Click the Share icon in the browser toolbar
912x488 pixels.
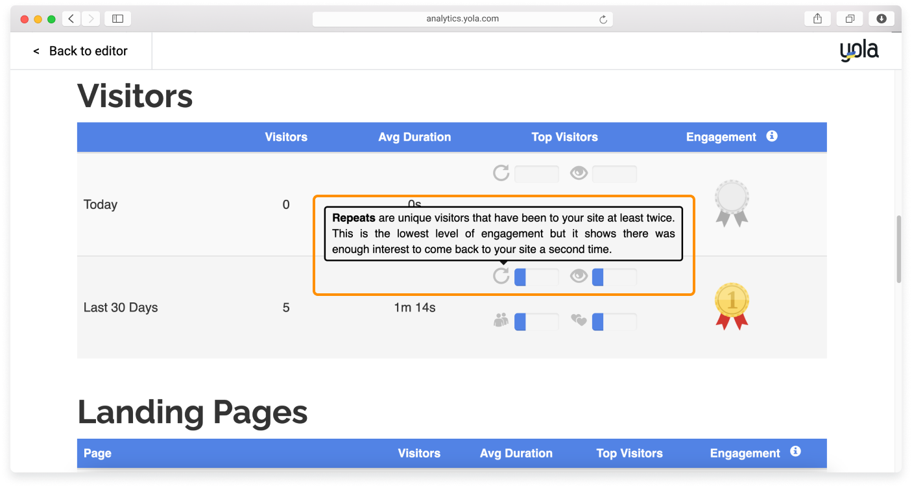[x=817, y=18]
